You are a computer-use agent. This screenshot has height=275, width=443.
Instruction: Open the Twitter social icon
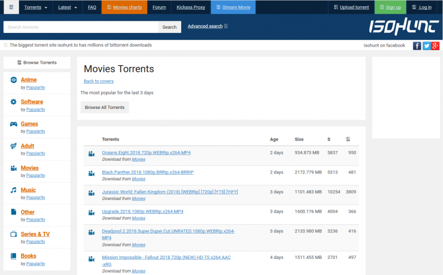tap(426, 46)
